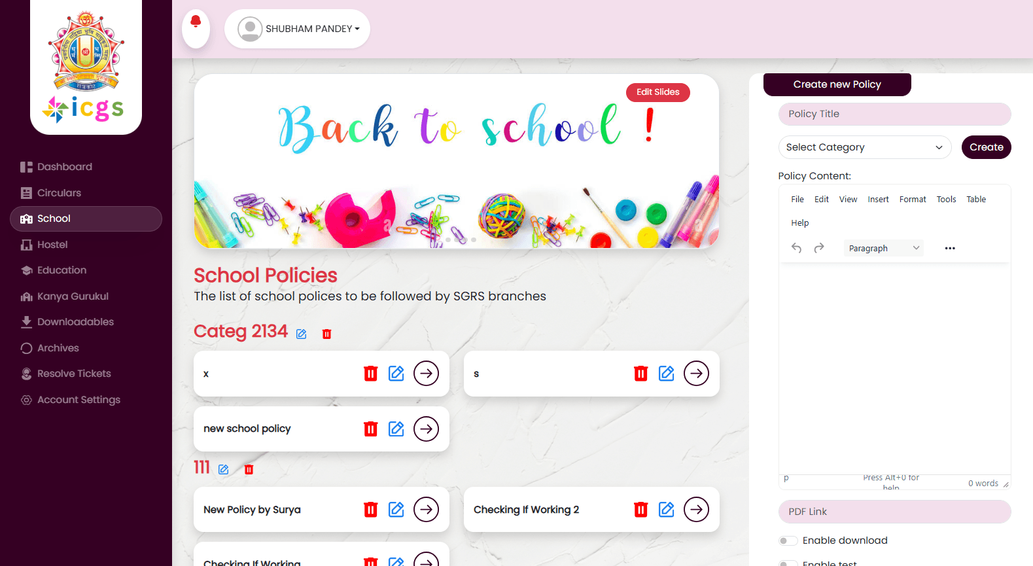Open the SHUBHAM PANDEY user menu
The width and height of the screenshot is (1033, 566).
[298, 29]
